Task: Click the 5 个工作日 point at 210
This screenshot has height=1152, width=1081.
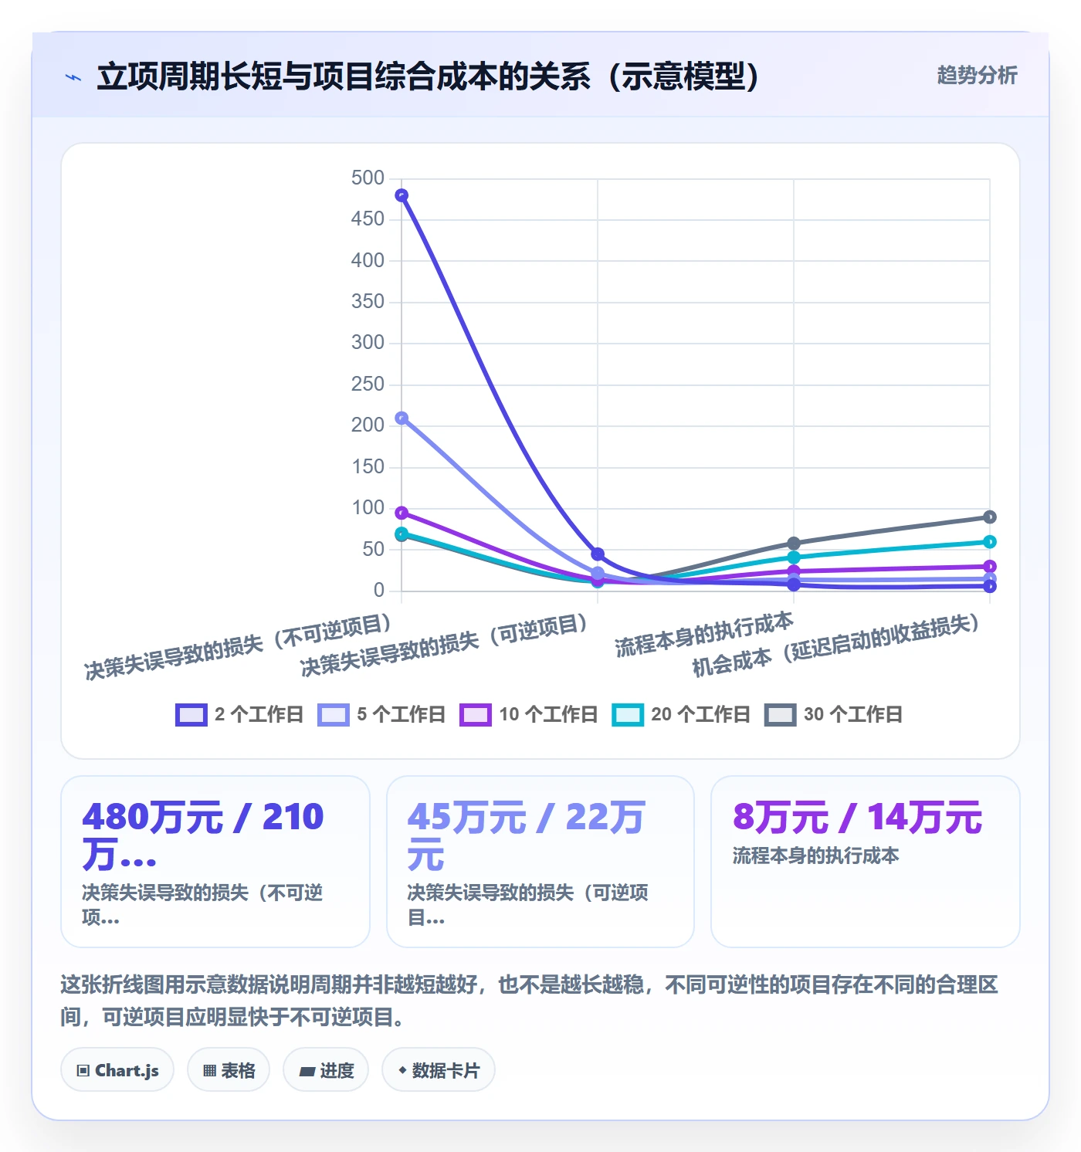Action: 402,418
